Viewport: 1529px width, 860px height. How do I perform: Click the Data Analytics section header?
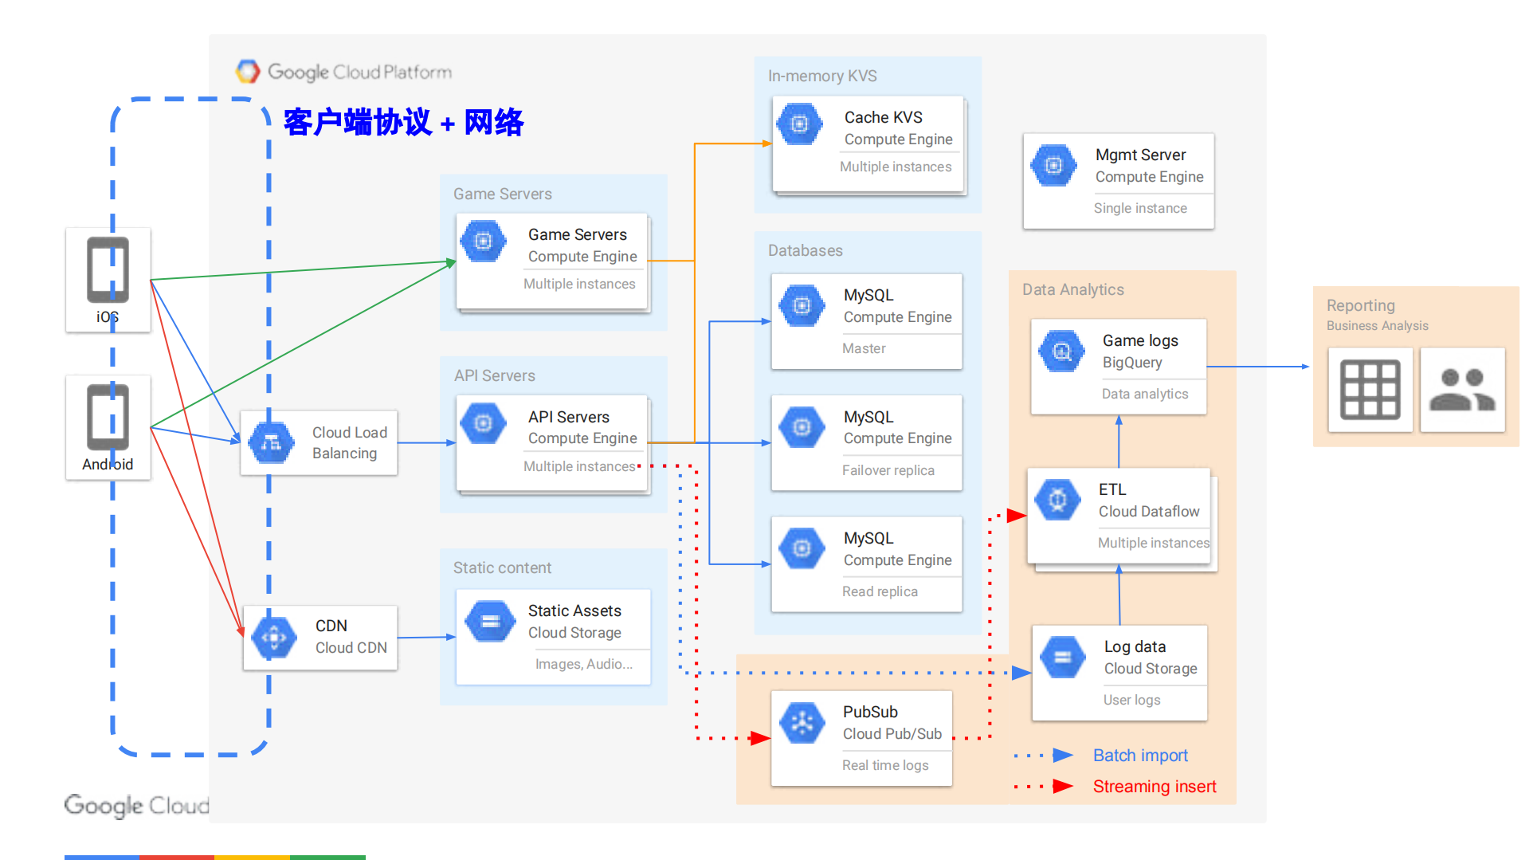click(1072, 289)
